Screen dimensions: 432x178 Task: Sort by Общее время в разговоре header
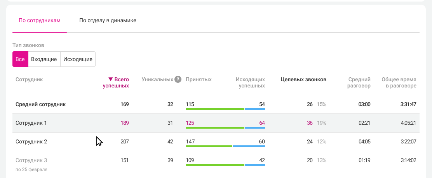399,82
